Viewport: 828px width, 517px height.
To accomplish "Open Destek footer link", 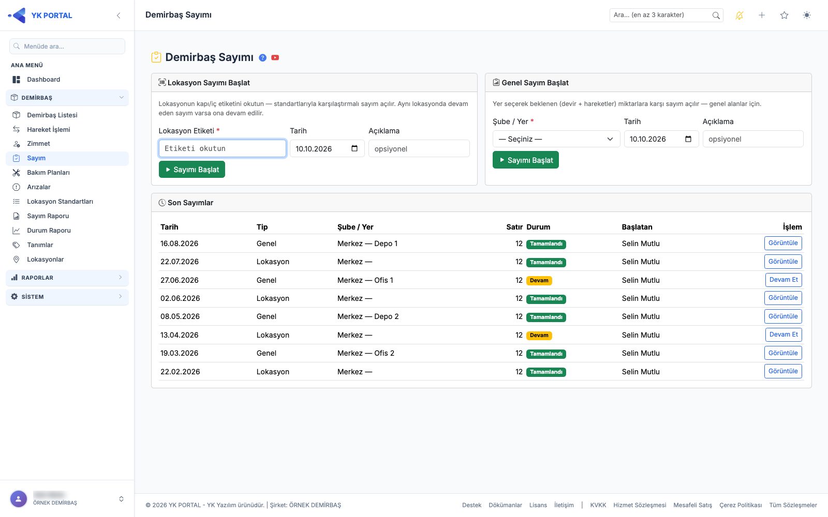I will pos(472,505).
